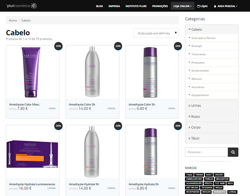The width and height of the screenshot is (250, 196).
Task: Click the Amethyste Hydrate Sh 250ML title
Action: pos(144,184)
